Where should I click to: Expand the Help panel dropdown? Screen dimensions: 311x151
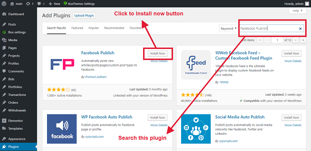[x=297, y=11]
